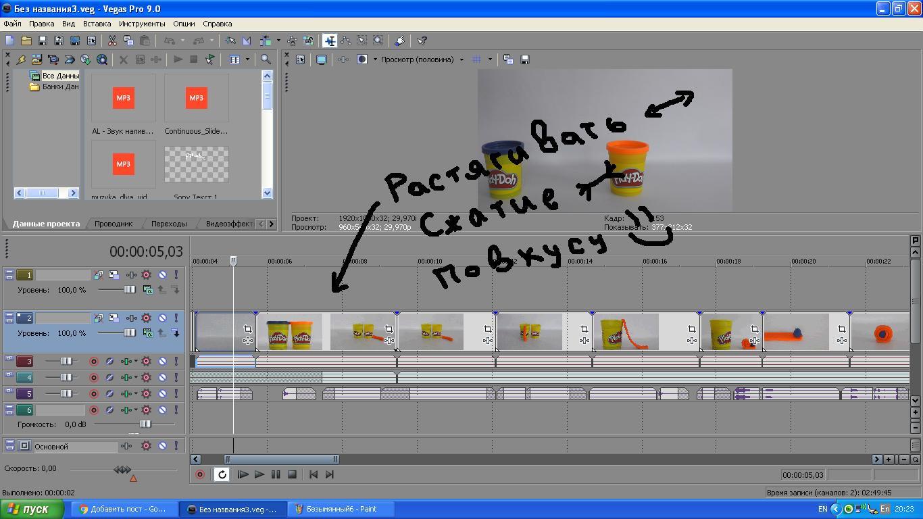The image size is (923, 519).
Task: Click the Save Snapshot to File icon
Action: (524, 59)
